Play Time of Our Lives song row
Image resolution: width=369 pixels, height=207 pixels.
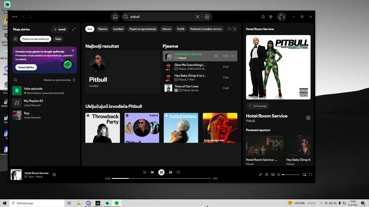pyautogui.click(x=200, y=88)
